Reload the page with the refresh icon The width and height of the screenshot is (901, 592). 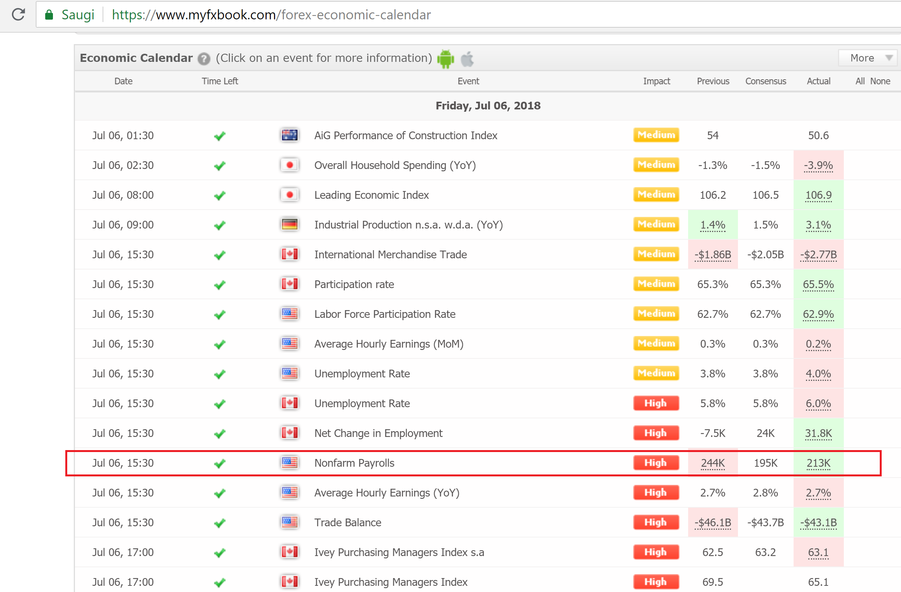pyautogui.click(x=18, y=15)
